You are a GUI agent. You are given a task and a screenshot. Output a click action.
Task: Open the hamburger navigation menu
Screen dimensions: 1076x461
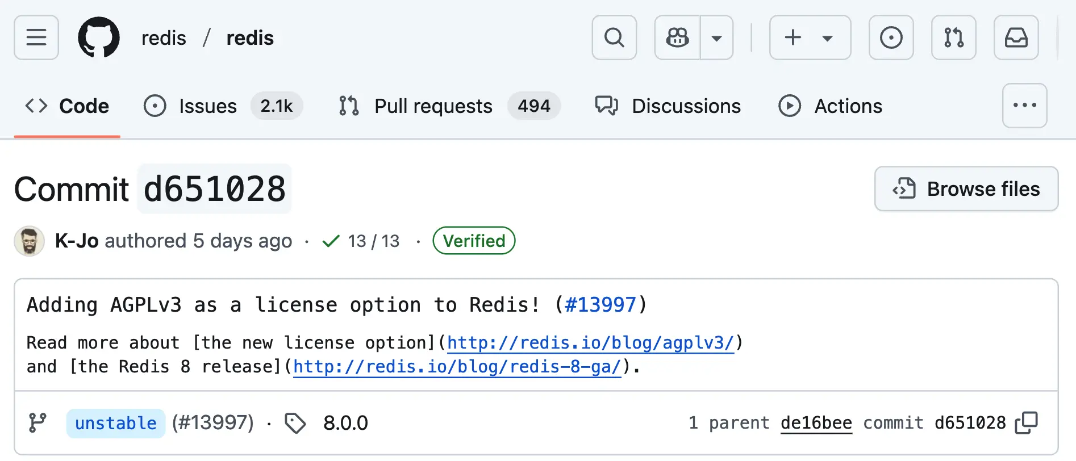tap(36, 38)
